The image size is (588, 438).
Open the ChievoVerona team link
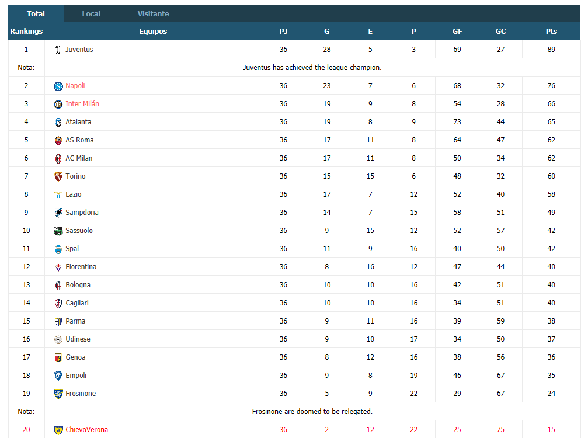click(86, 430)
